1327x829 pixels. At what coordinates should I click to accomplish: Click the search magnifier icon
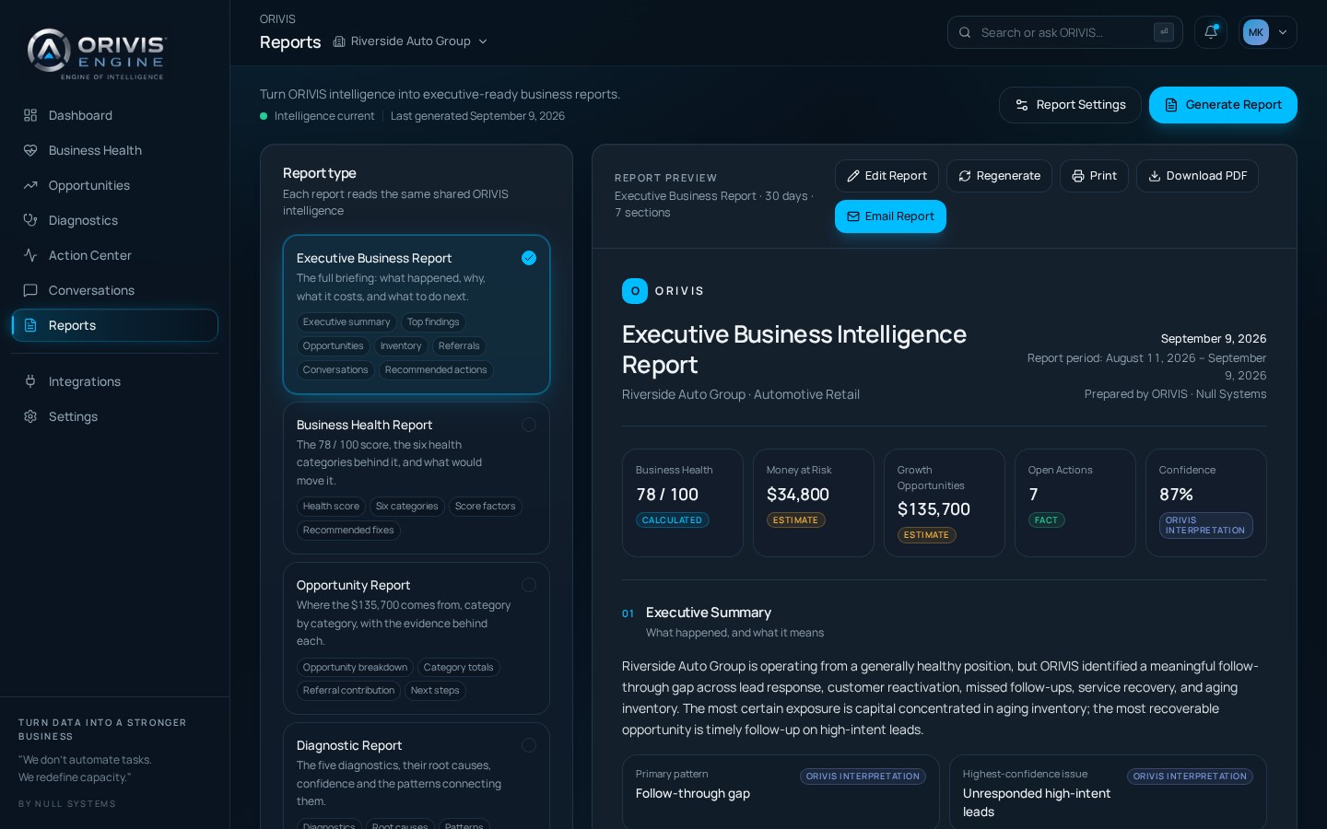[965, 32]
